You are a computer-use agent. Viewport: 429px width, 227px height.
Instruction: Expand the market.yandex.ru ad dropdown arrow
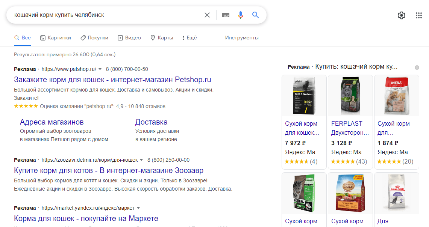tap(138, 208)
